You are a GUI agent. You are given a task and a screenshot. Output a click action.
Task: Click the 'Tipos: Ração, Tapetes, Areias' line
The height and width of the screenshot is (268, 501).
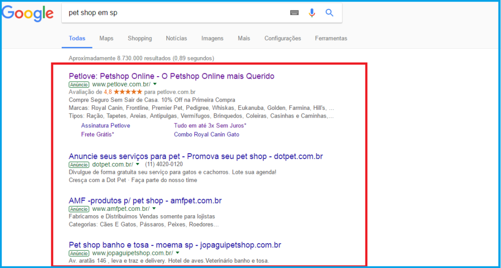(x=201, y=116)
